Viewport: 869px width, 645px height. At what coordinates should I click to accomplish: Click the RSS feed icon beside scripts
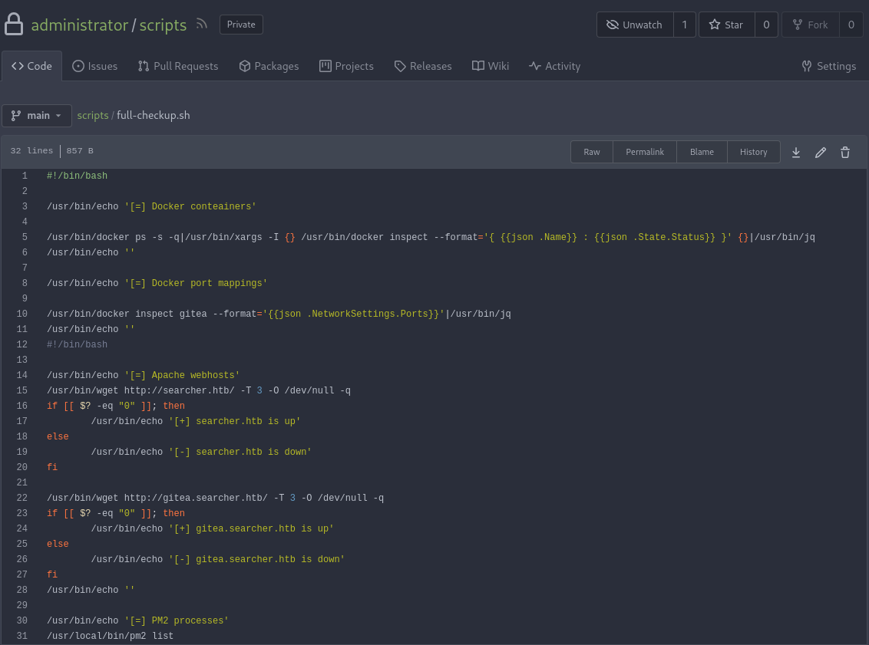click(x=202, y=24)
